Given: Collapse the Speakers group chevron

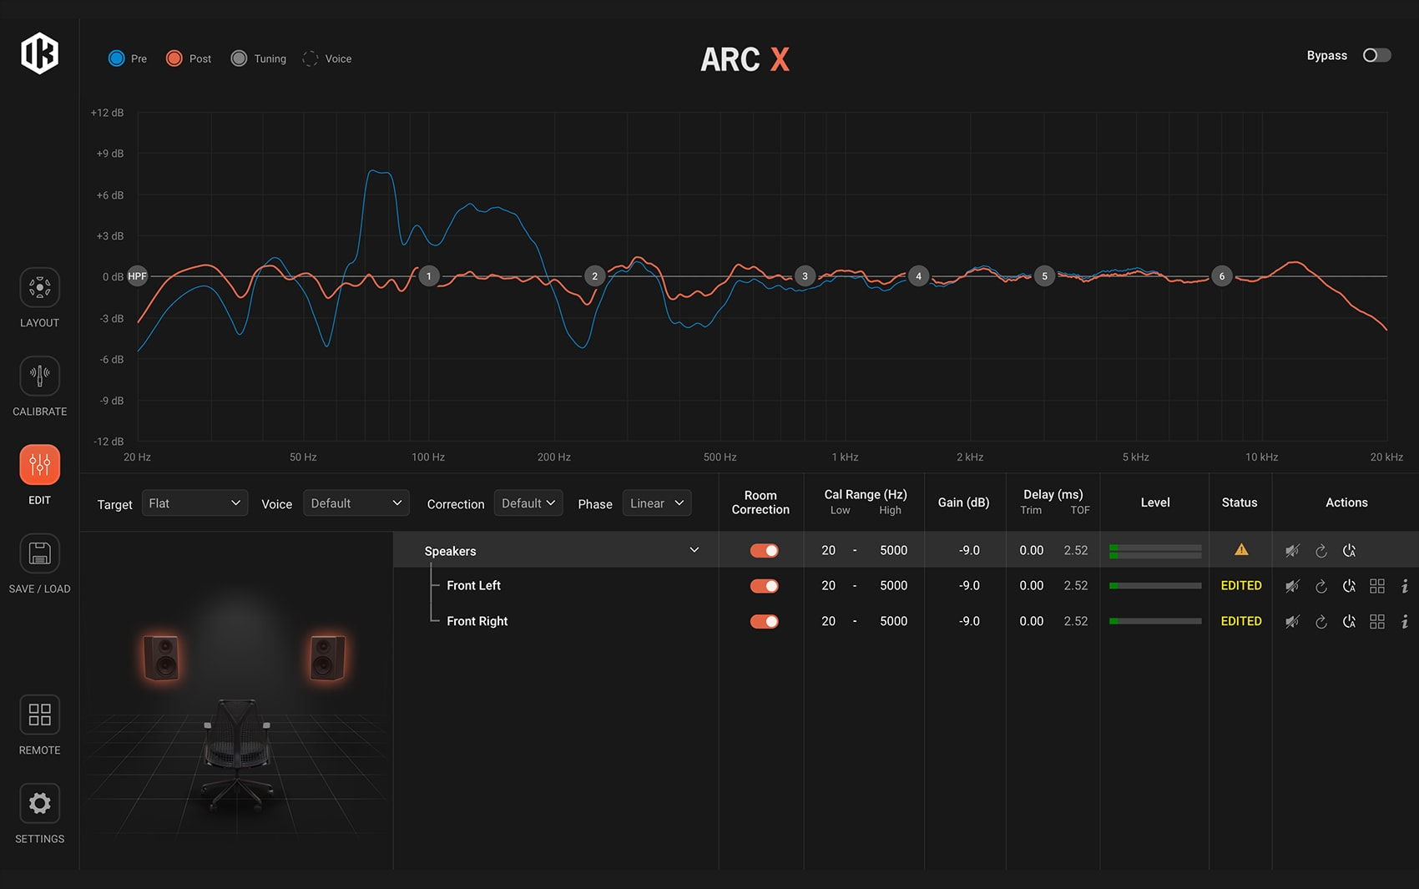Looking at the screenshot, I should tap(694, 550).
